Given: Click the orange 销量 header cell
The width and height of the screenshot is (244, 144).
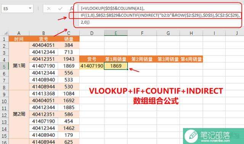Looking at the screenshot, I should [x=69, y=39].
